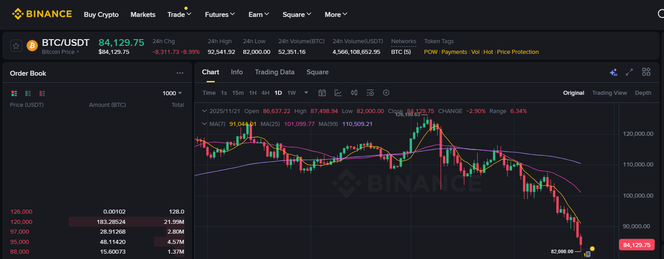Open the jump-to-date calendar on the chart
Screen dimensions: 664x259
(322, 93)
